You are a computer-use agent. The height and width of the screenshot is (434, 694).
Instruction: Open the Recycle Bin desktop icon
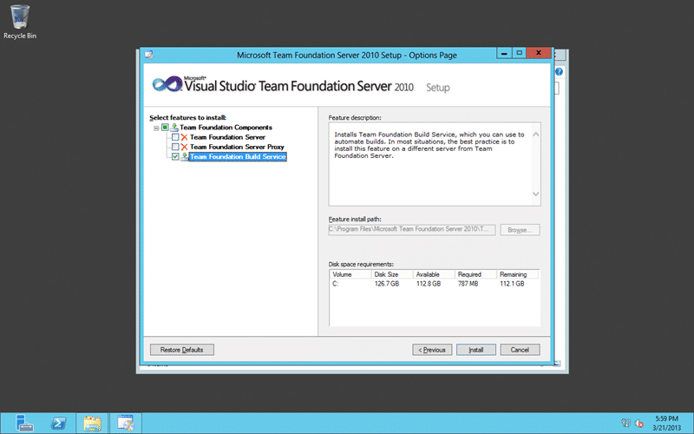[19, 23]
